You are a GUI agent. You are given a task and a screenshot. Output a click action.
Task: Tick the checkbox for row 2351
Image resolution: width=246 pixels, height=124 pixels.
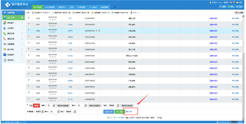pos(29,43)
